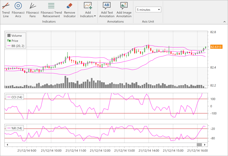Click the Price candlestick legend marker
Viewport: 228px width, 156px height.
point(9,41)
